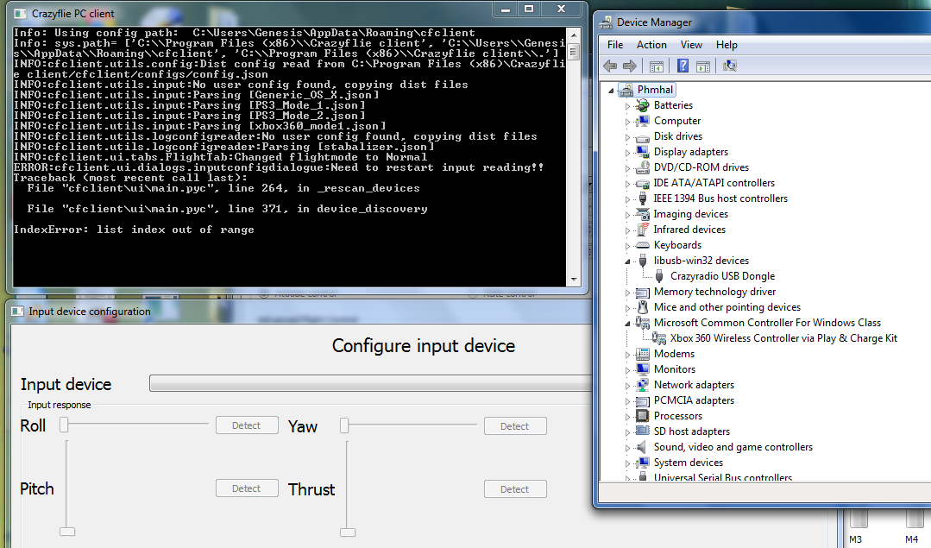This screenshot has height=548, width=931.
Task: Click the Detect button for Thrust
Action: 515,489
